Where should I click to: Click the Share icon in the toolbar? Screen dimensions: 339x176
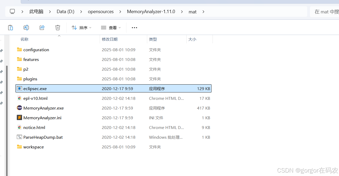click(42, 27)
